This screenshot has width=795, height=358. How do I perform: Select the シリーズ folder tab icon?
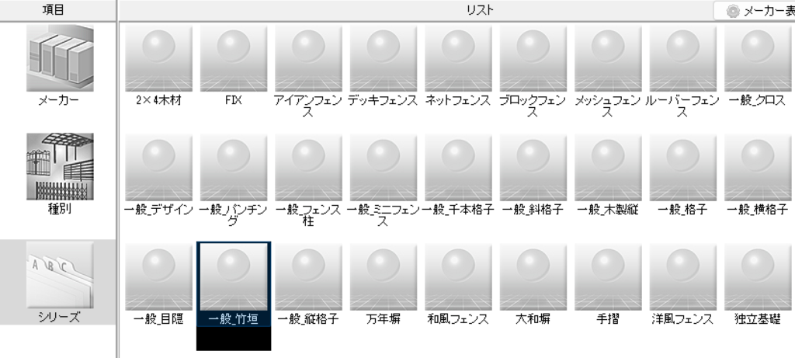coord(57,275)
